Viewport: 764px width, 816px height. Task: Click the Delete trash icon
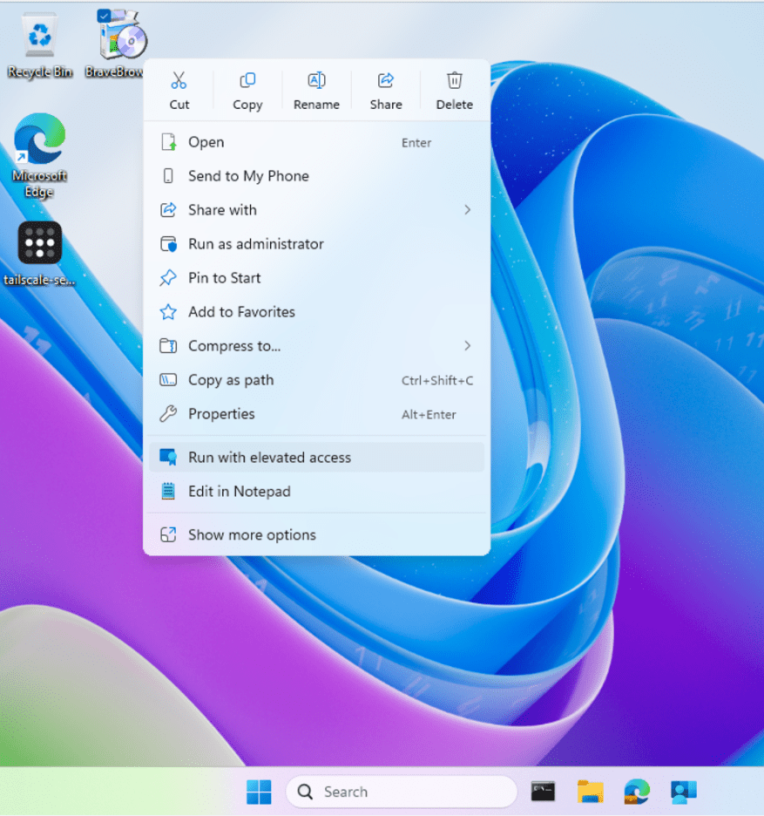pos(454,81)
